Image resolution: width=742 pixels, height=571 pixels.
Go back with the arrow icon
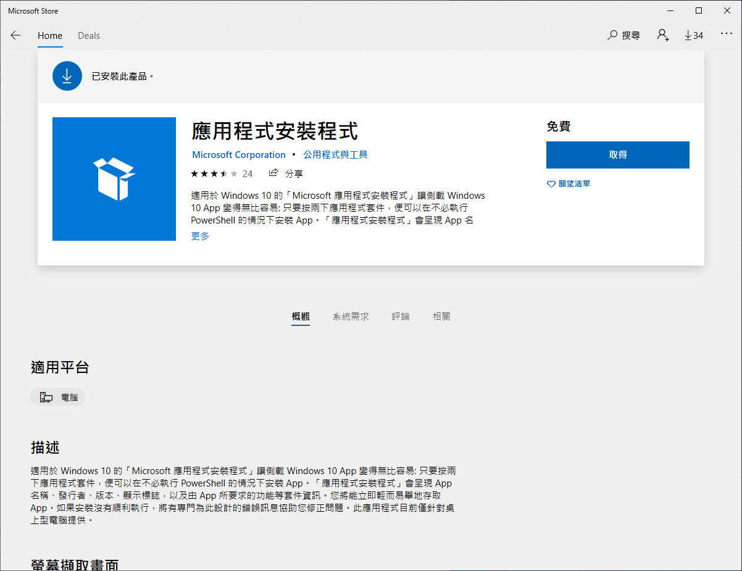[15, 36]
